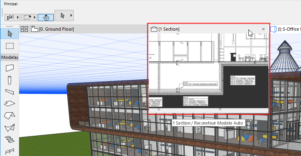Expand the arrow pointer options arrow
Screen dimensions: 301x156
pyautogui.click(x=71, y=16)
